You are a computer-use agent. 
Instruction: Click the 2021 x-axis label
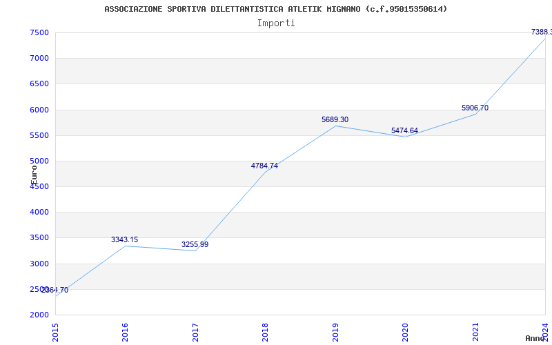point(475,332)
